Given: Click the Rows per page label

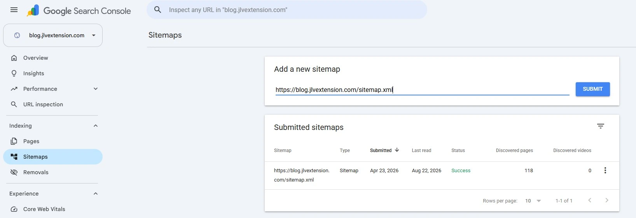Looking at the screenshot, I should tap(500, 201).
